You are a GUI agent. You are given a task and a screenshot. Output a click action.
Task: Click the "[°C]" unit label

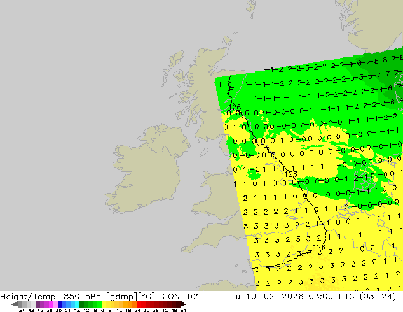tap(147, 297)
